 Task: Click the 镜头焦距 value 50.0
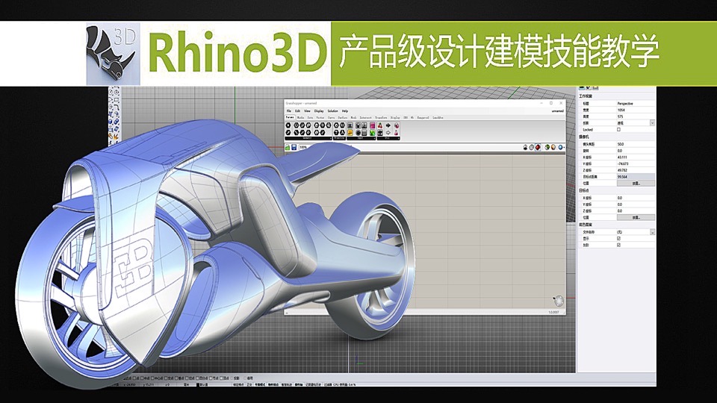(x=621, y=144)
